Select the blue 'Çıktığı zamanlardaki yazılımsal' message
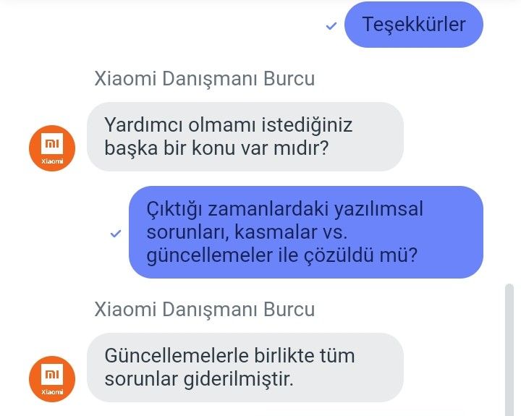This screenshot has height=416, width=521. point(306,232)
